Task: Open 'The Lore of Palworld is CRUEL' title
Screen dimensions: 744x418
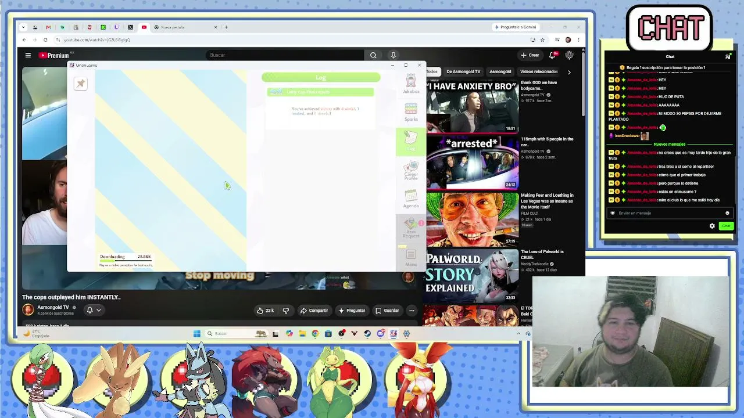Action: click(x=542, y=254)
